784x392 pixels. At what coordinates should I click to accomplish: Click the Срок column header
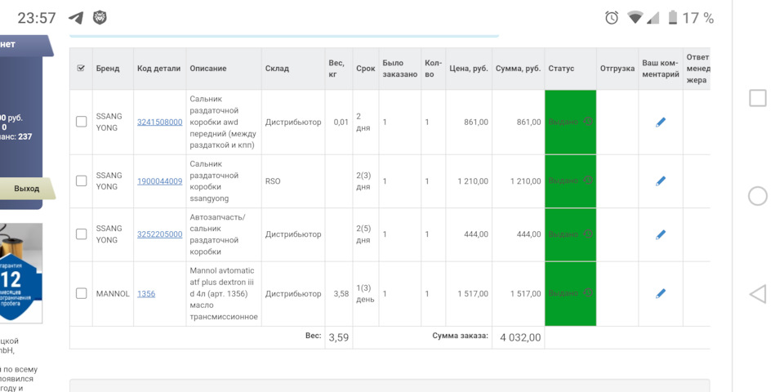(x=366, y=69)
